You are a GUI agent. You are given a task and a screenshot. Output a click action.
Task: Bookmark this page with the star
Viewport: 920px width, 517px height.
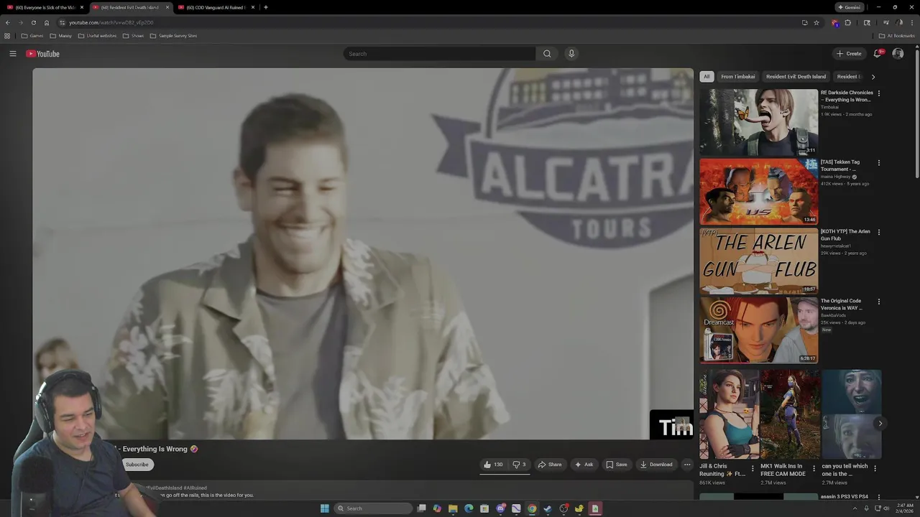816,22
